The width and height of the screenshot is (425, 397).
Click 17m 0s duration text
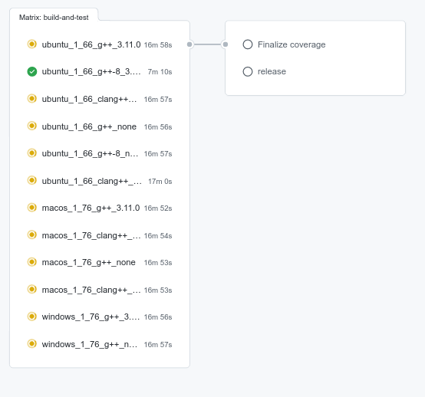[160, 181]
